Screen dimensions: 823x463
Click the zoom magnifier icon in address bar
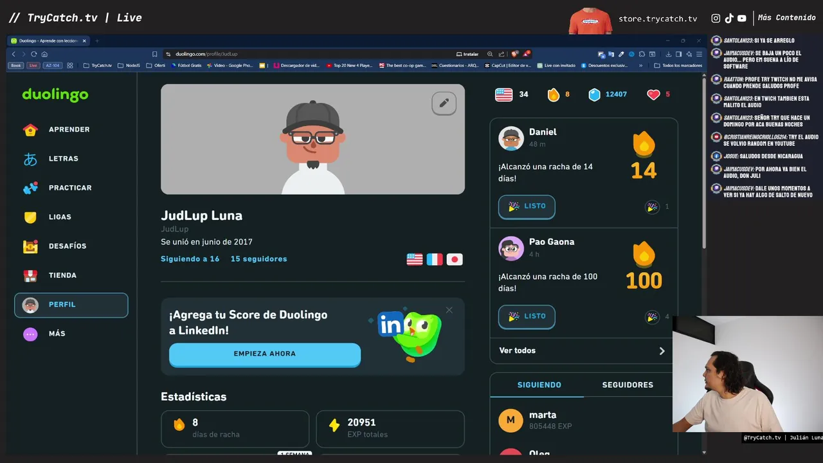click(x=490, y=54)
